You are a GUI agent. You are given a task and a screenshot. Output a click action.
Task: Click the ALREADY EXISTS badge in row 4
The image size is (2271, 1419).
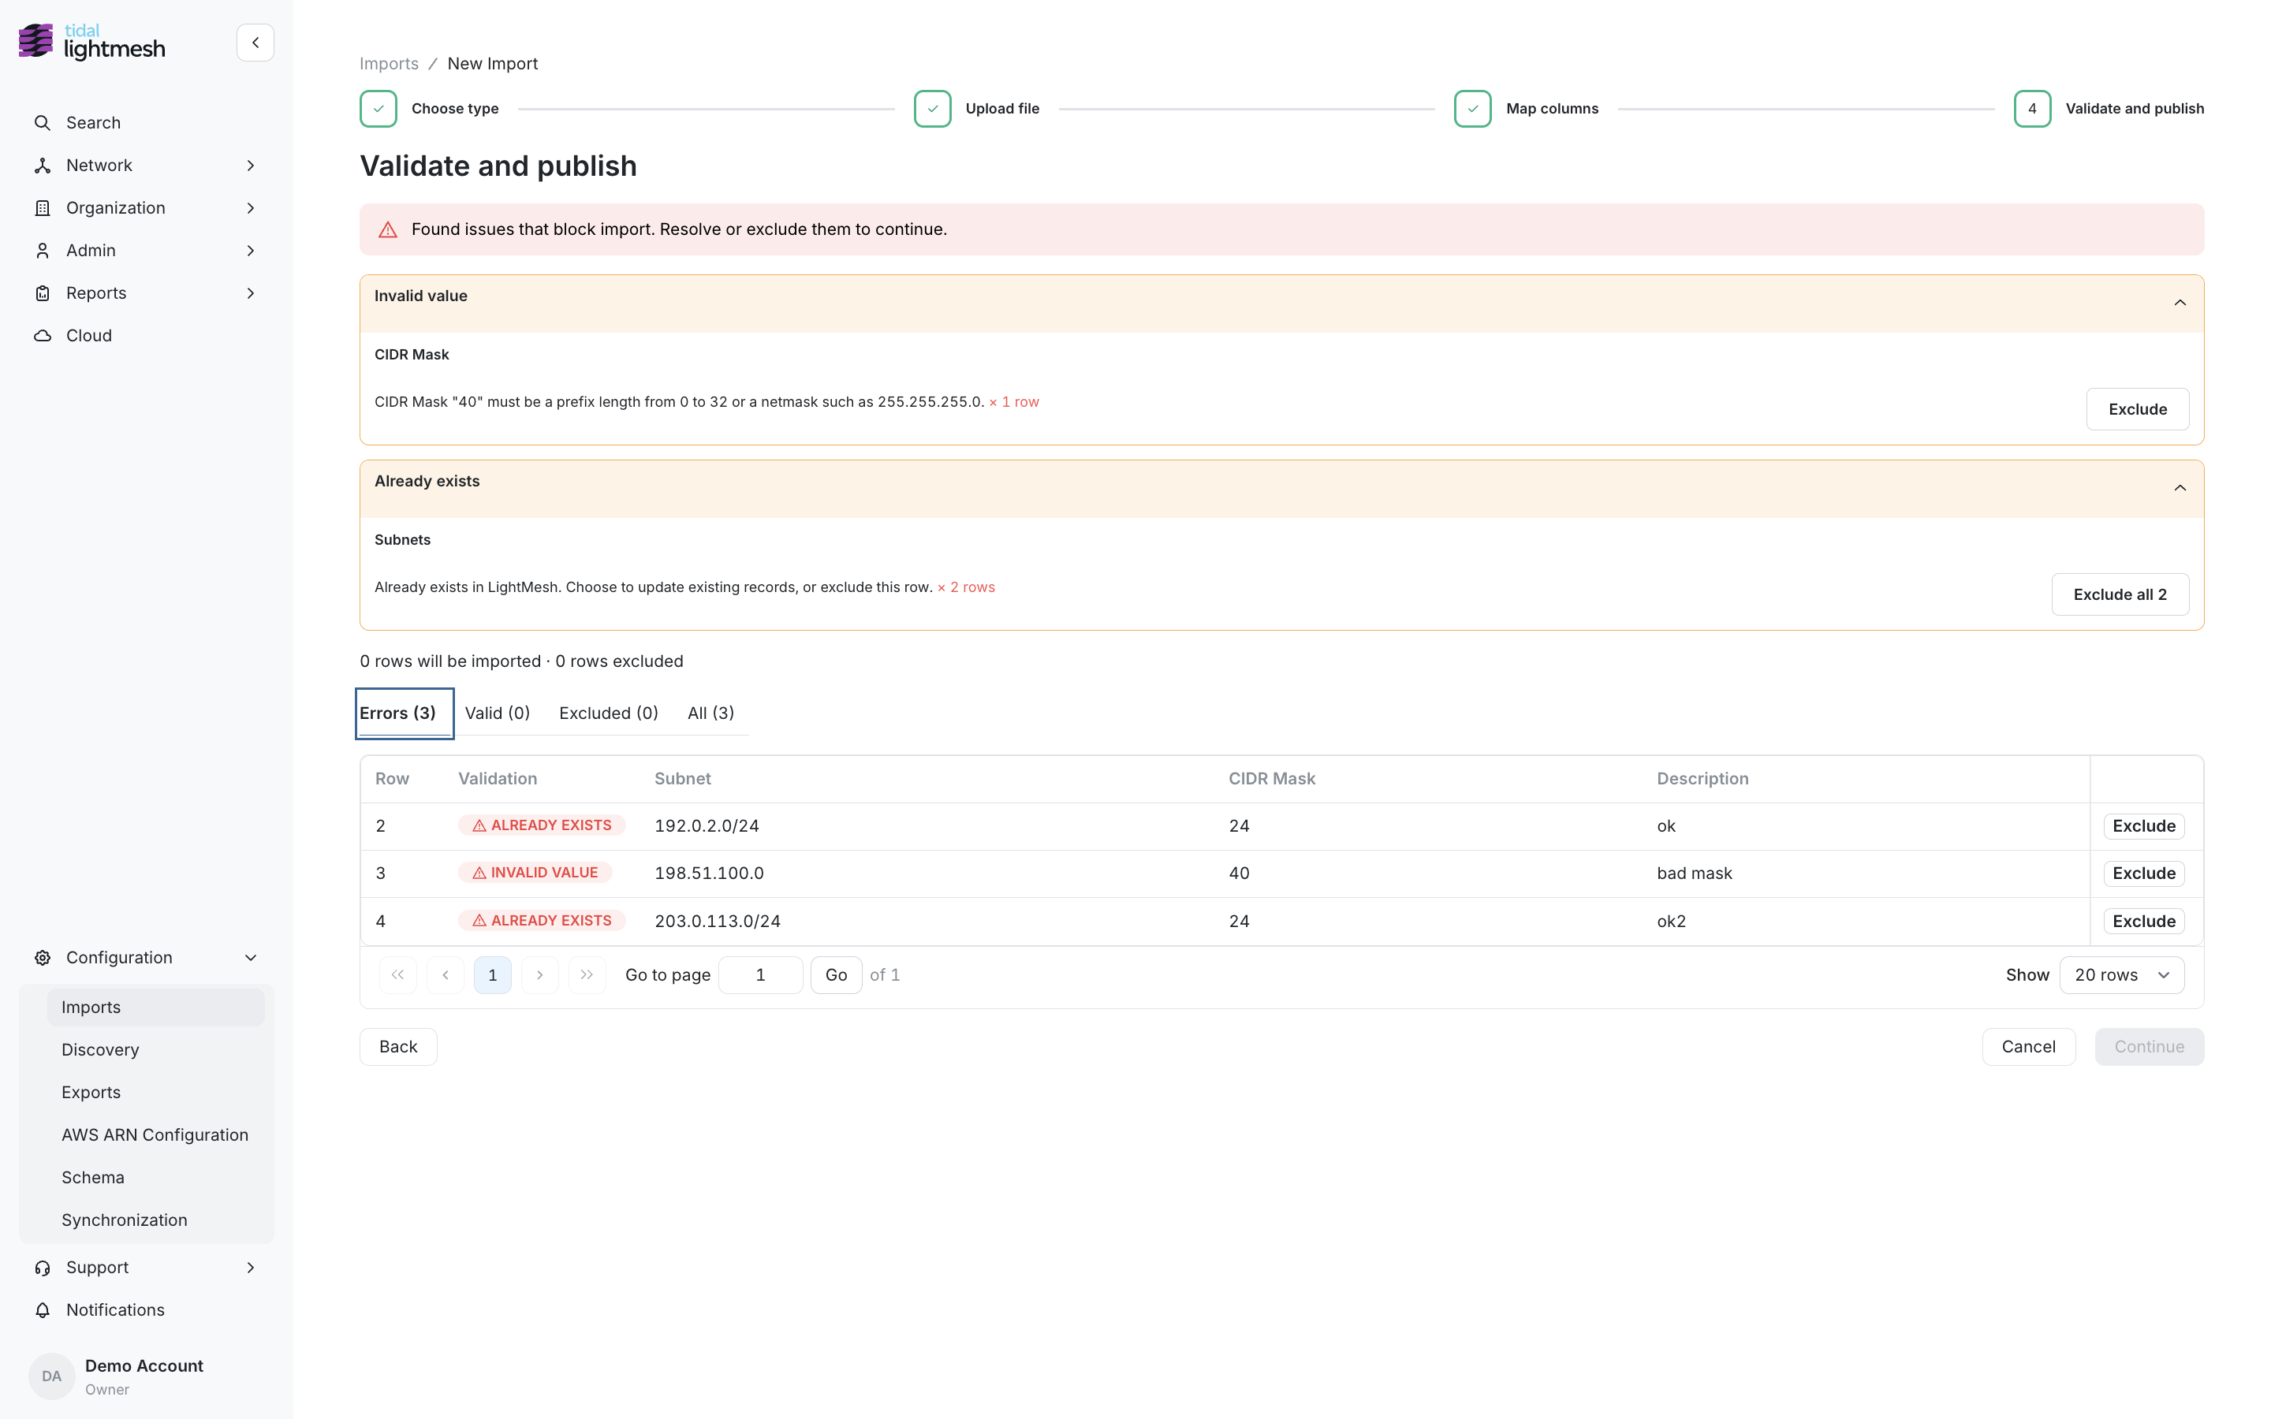pos(542,921)
